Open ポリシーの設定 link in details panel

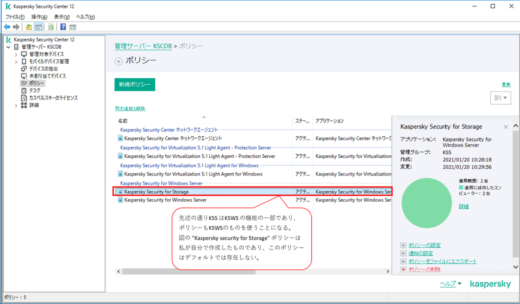(425, 246)
